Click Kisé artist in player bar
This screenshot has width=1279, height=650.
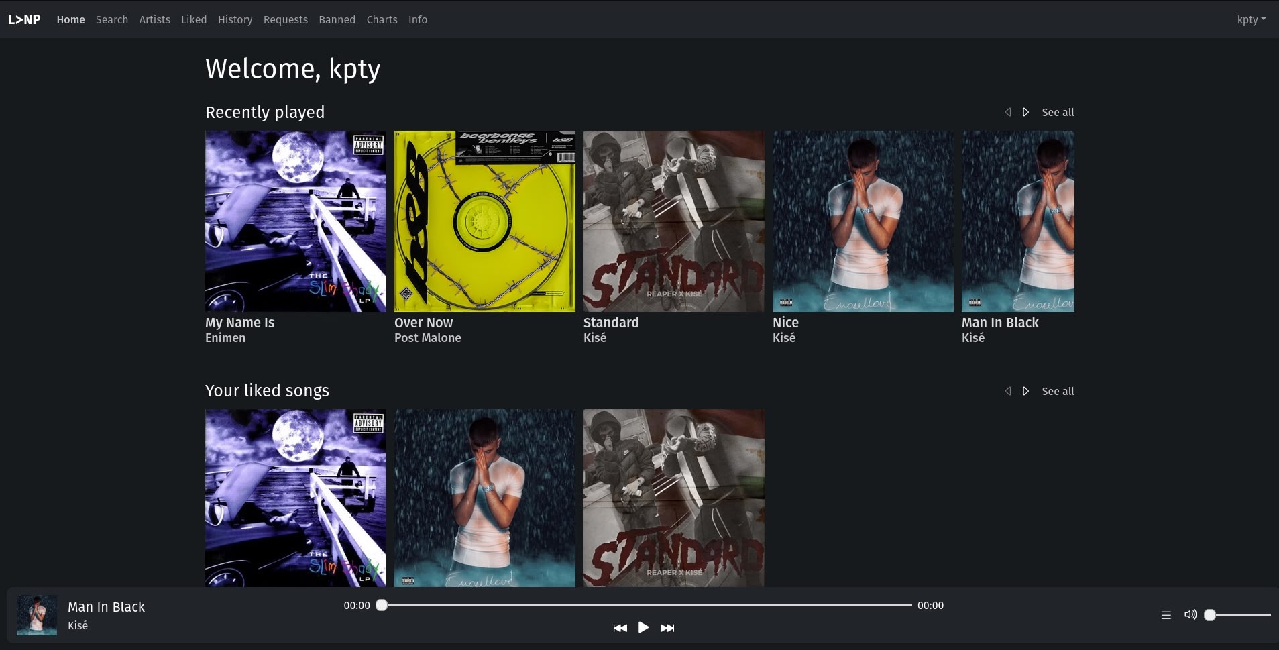[x=78, y=626]
